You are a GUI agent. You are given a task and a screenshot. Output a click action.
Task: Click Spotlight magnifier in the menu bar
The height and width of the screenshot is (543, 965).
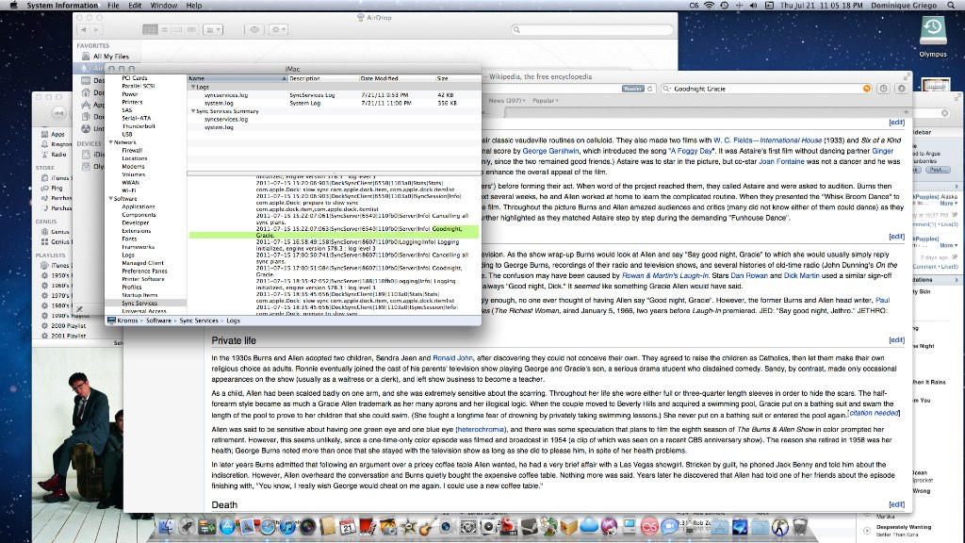[952, 5]
